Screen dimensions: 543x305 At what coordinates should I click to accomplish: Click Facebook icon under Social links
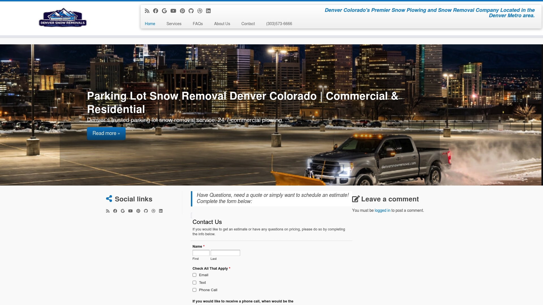(115, 211)
